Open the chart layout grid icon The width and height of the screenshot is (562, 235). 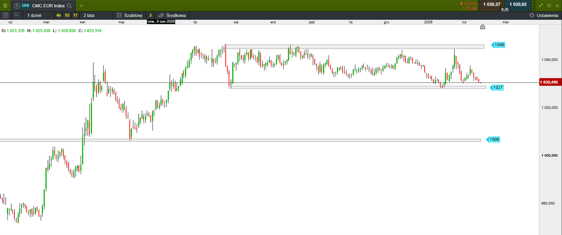17,15
